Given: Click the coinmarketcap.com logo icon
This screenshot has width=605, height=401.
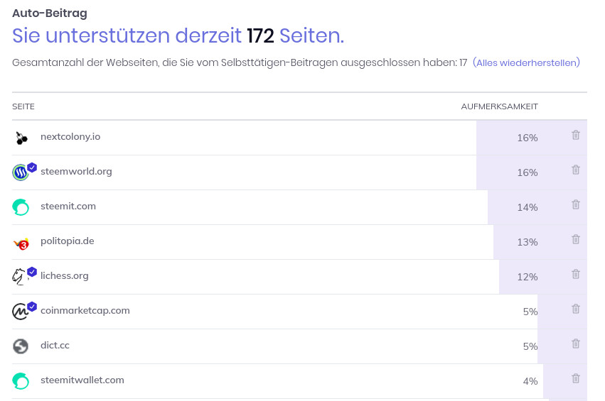Looking at the screenshot, I should click(x=20, y=312).
